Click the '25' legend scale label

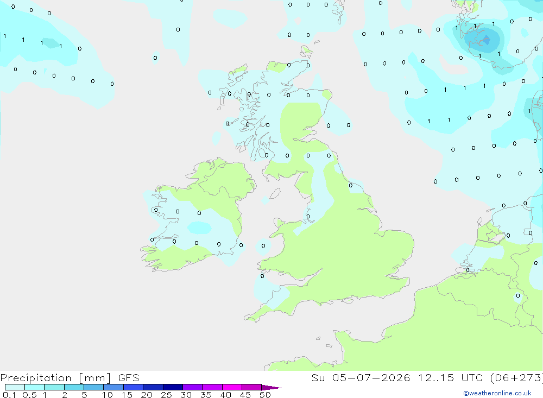coord(166,395)
